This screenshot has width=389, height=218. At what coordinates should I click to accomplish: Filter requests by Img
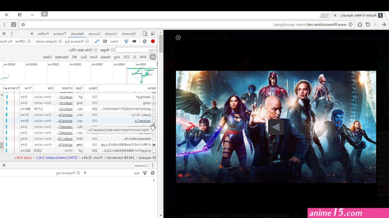click(117, 57)
